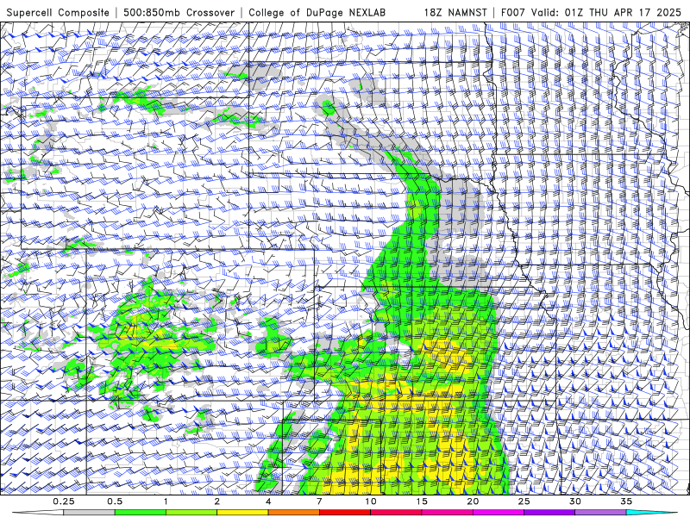Select the orange 4–7 legend swatch

click(x=293, y=513)
